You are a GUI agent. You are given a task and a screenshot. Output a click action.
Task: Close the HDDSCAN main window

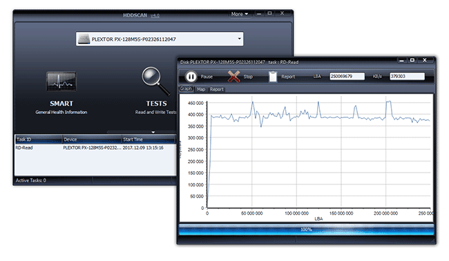coord(282,13)
